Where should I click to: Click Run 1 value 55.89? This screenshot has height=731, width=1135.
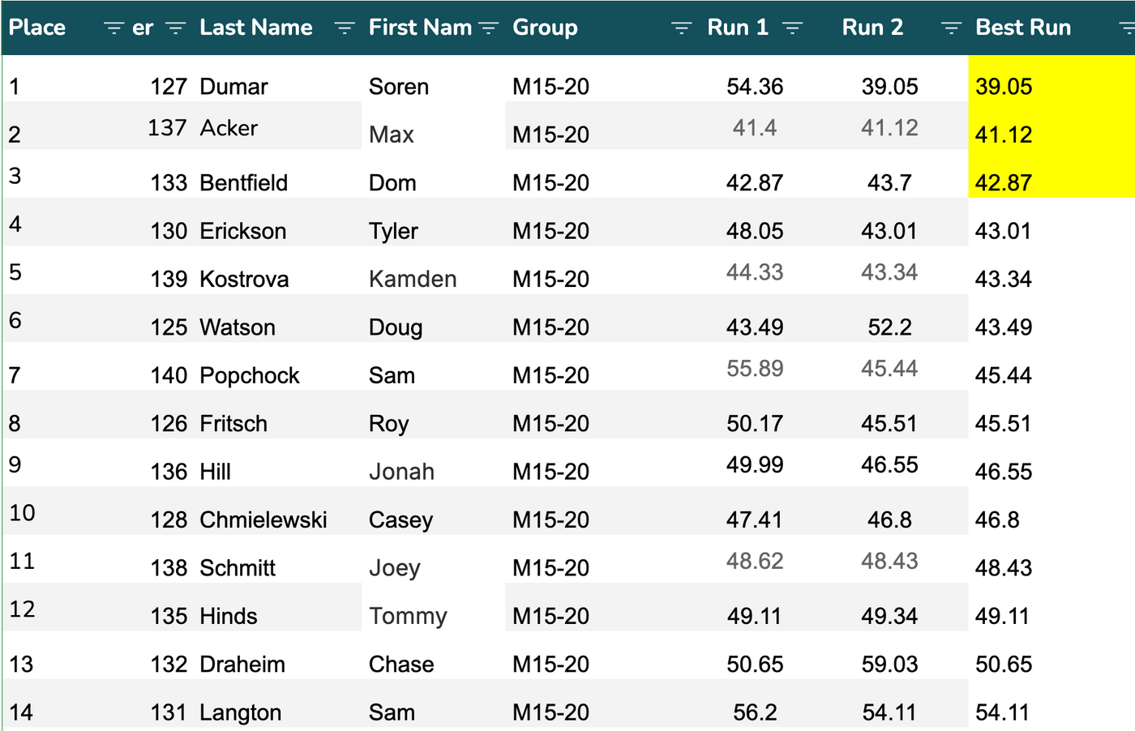(x=755, y=369)
